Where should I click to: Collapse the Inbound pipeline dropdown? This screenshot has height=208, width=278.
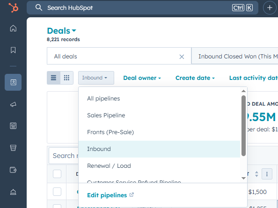96,78
